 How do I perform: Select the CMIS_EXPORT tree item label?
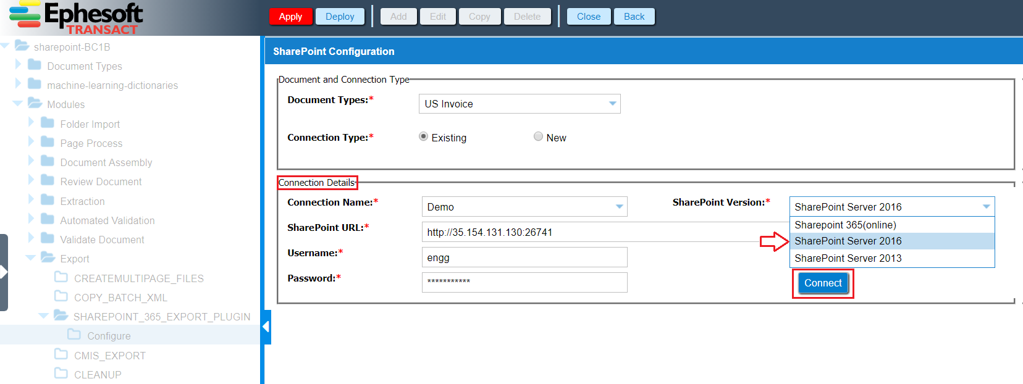[110, 356]
